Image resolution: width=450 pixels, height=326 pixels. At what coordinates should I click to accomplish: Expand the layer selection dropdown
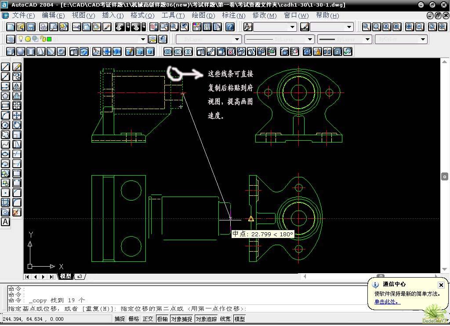tap(143, 39)
